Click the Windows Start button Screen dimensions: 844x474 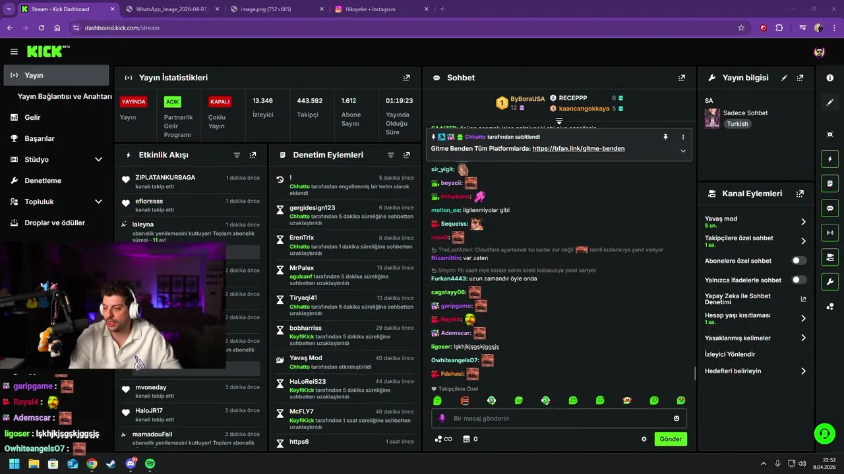pos(15,463)
